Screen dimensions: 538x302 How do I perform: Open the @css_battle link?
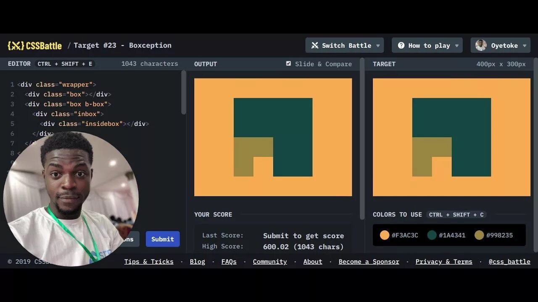[x=509, y=261]
